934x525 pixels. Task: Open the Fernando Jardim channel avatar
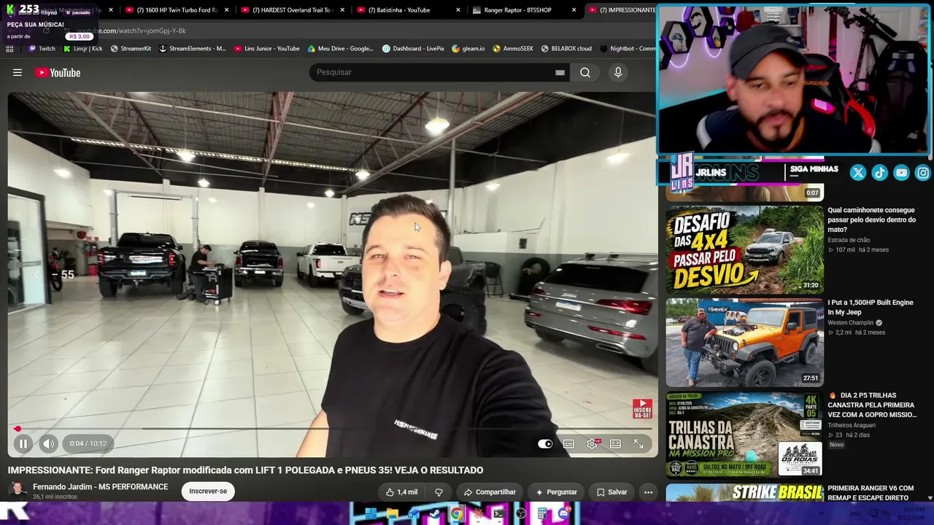pyautogui.click(x=18, y=490)
